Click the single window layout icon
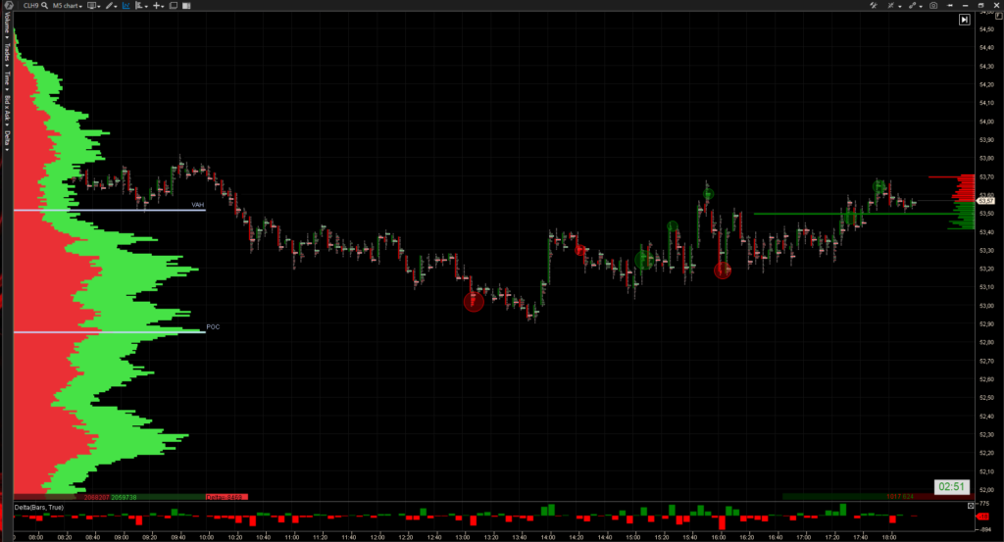 pos(173,6)
